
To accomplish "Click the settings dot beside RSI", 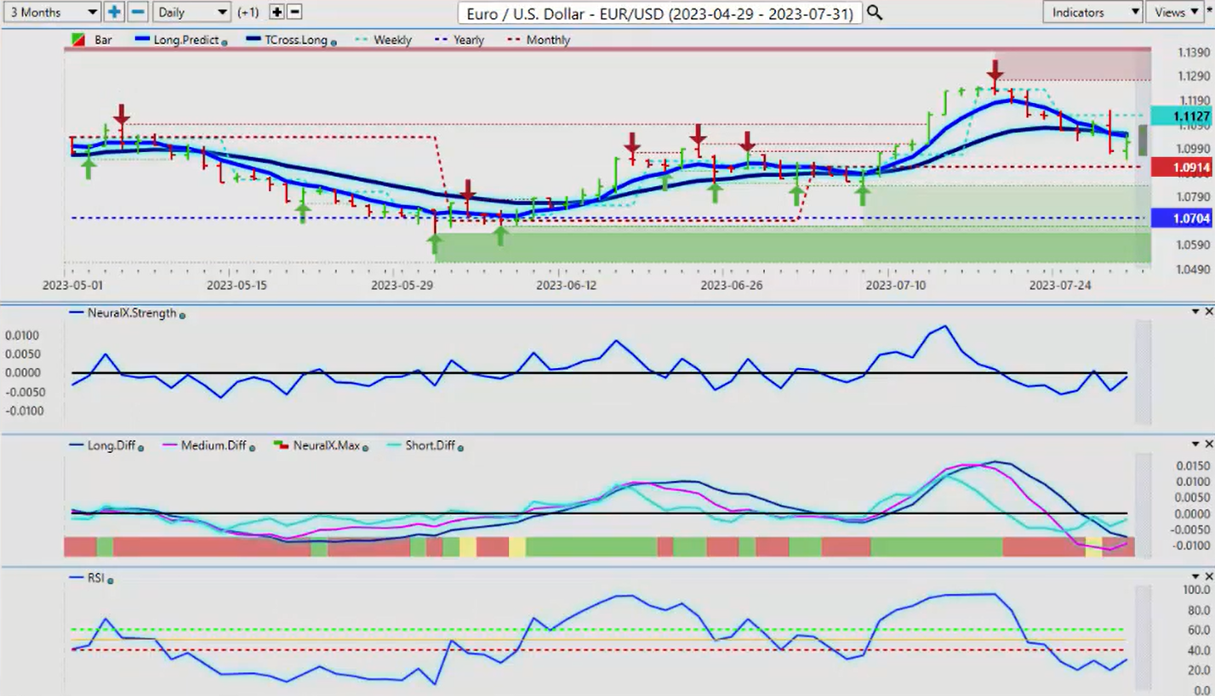I will 110,580.
